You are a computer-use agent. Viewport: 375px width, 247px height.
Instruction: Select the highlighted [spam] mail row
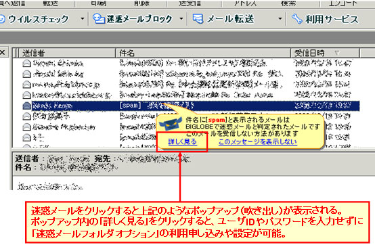191,106
